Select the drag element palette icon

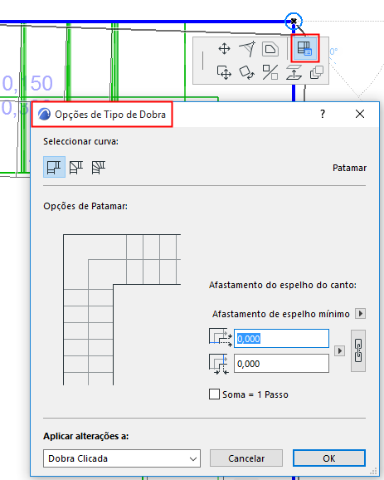tap(224, 73)
